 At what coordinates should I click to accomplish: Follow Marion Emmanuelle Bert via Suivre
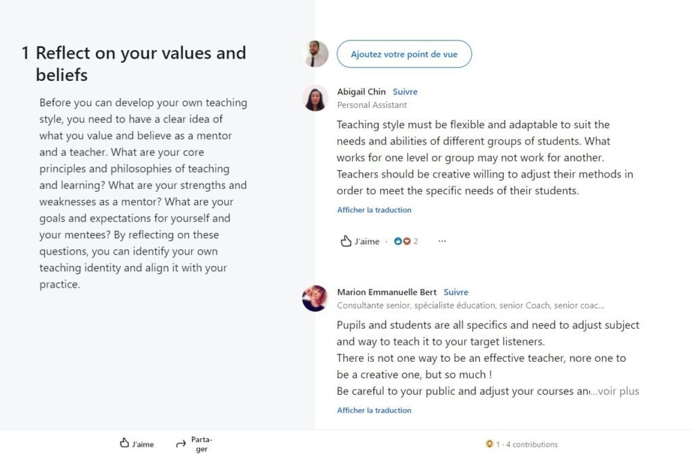456,292
